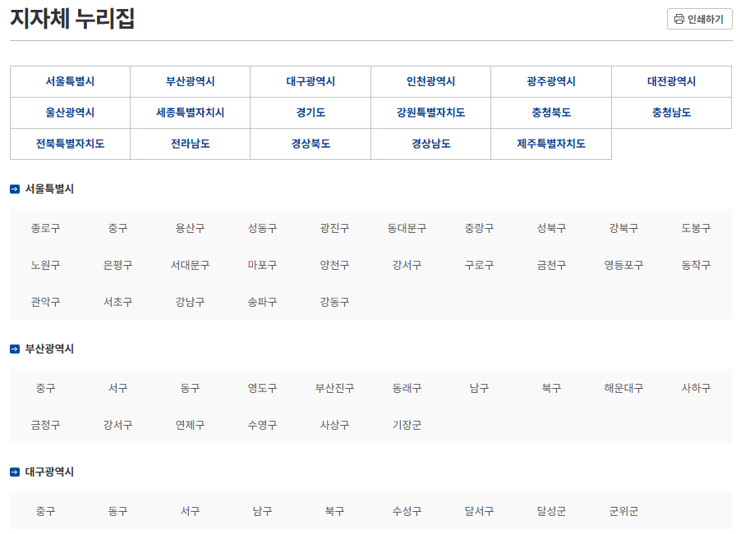Image resolution: width=736 pixels, height=534 pixels.
Task: Visit the 은평구 link
Action: click(117, 265)
